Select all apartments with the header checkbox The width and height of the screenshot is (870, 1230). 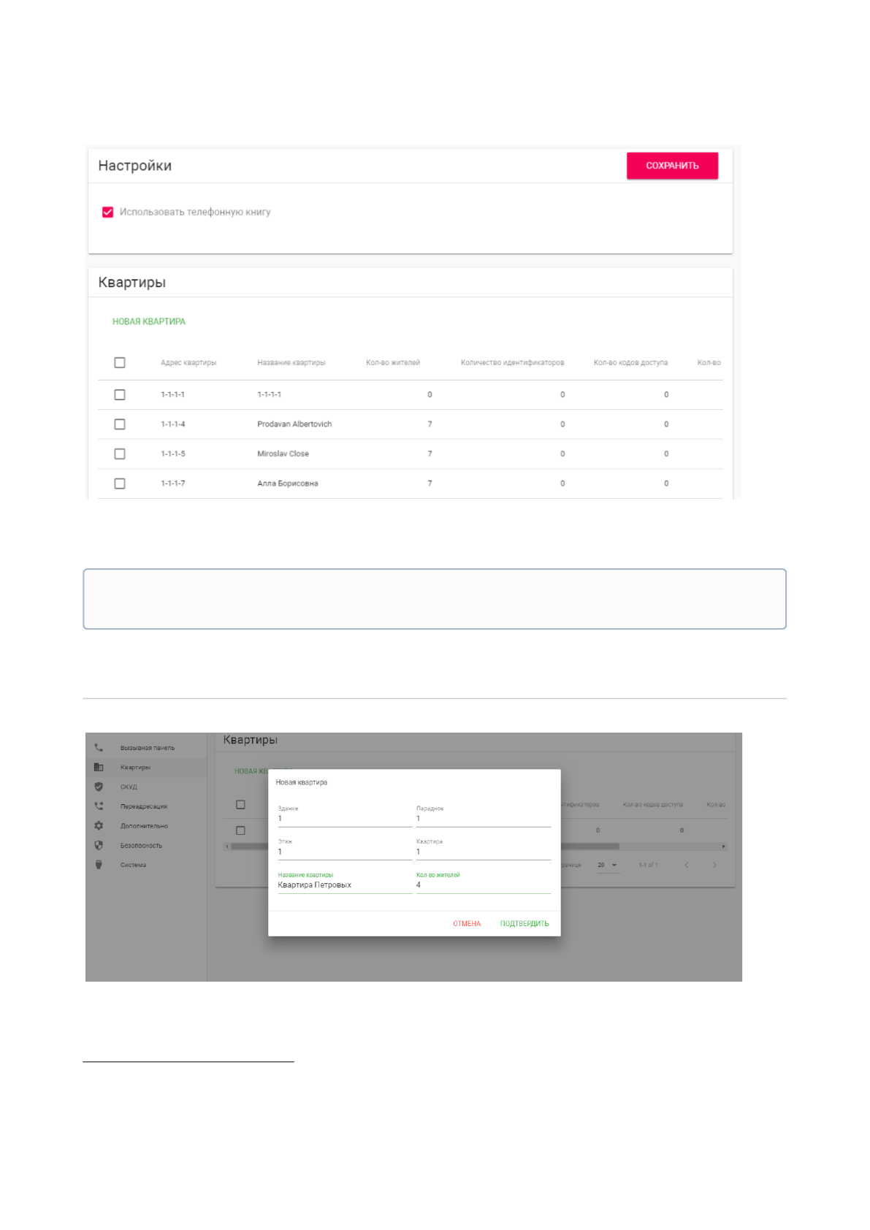[120, 363]
